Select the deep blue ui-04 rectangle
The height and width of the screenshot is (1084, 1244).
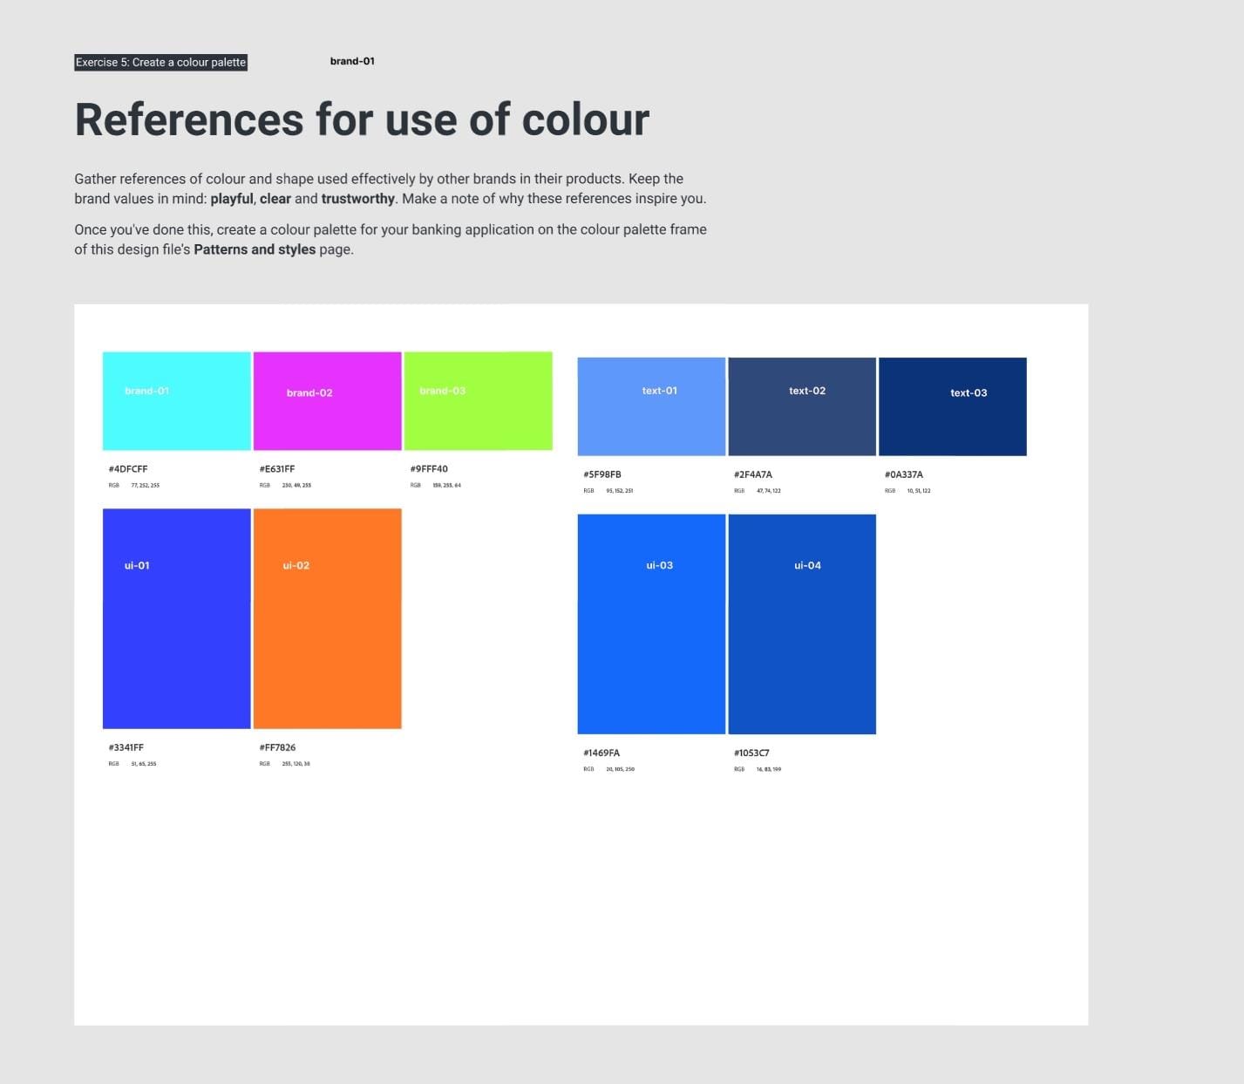pyautogui.click(x=802, y=624)
